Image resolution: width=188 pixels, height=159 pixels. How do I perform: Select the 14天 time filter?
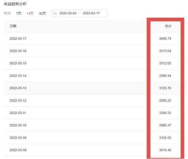click(30, 13)
